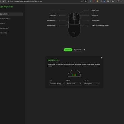Screen dimensions: 124x124
Task: Open the LED 2 Battery Level dropdown
Action: coord(74,84)
